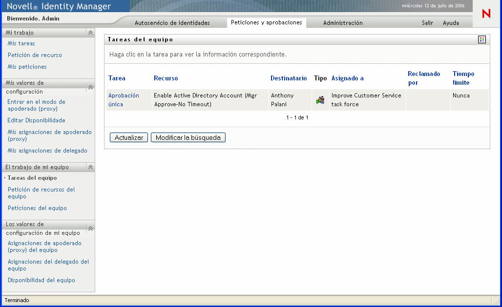
Task: Click Entrar en el modo de apoderado (proxy)
Action: [36, 105]
